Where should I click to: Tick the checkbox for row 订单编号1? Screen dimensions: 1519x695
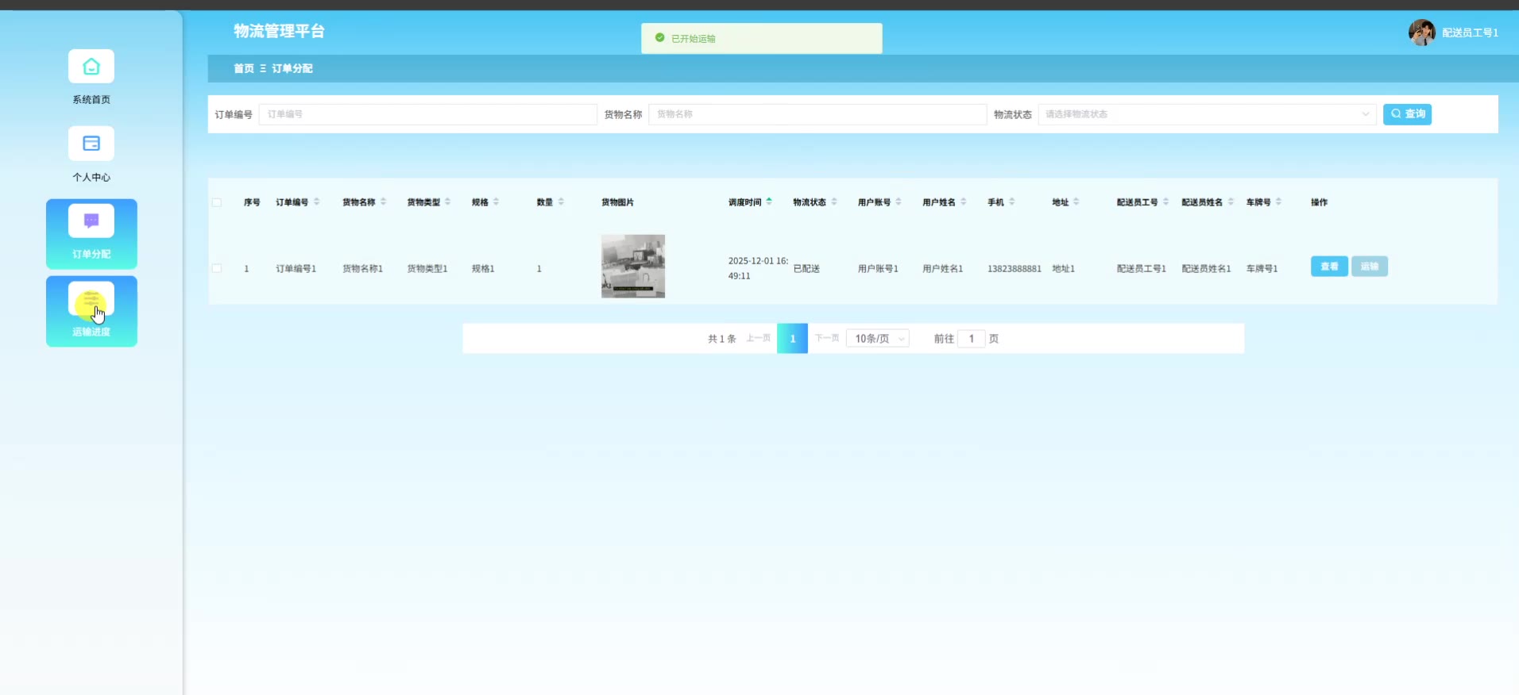(217, 268)
